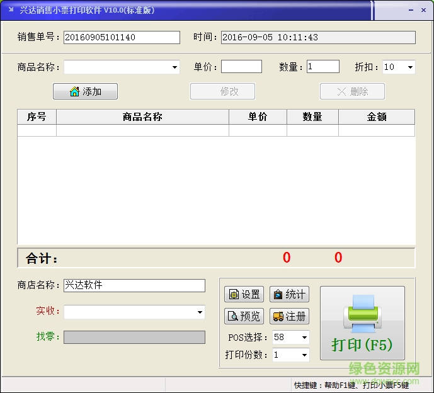Click the 单价 input field
The width and height of the screenshot is (434, 393).
click(241, 67)
